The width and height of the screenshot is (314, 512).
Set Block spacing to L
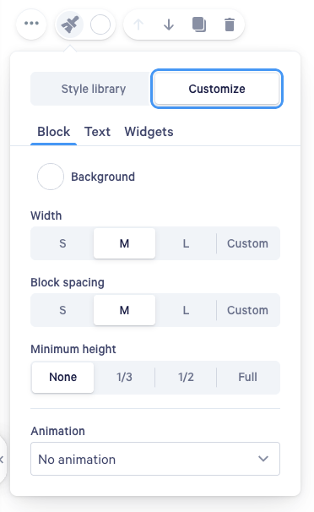pyautogui.click(x=186, y=310)
